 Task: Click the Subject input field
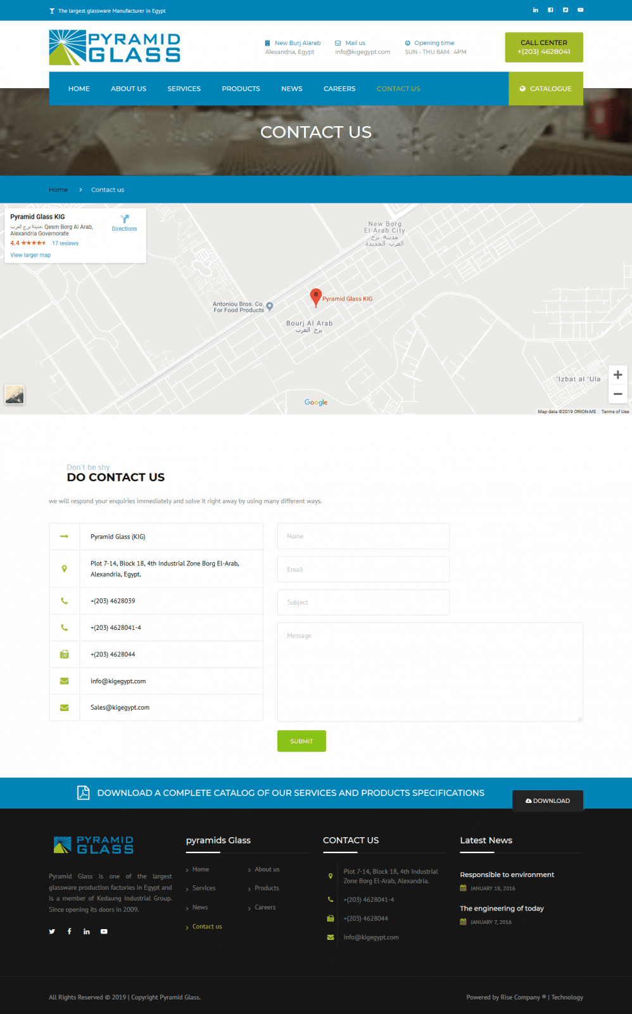pyautogui.click(x=363, y=602)
